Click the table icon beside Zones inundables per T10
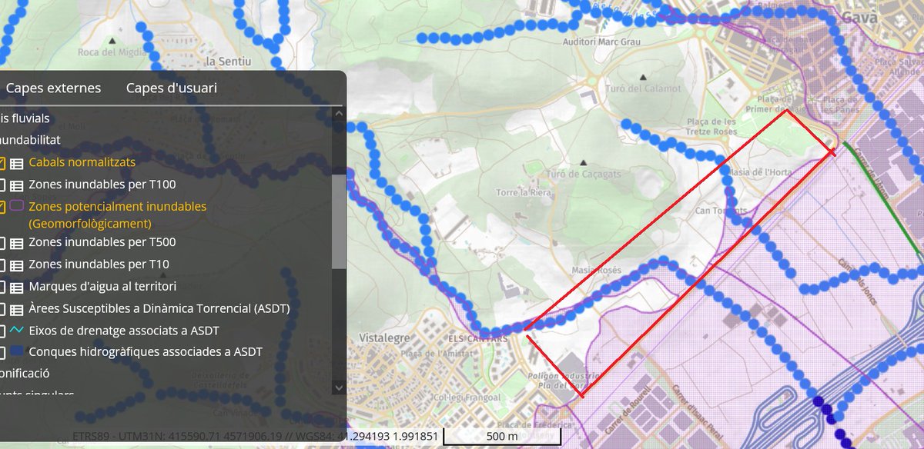Image resolution: width=924 pixels, height=449 pixels. pos(16,264)
